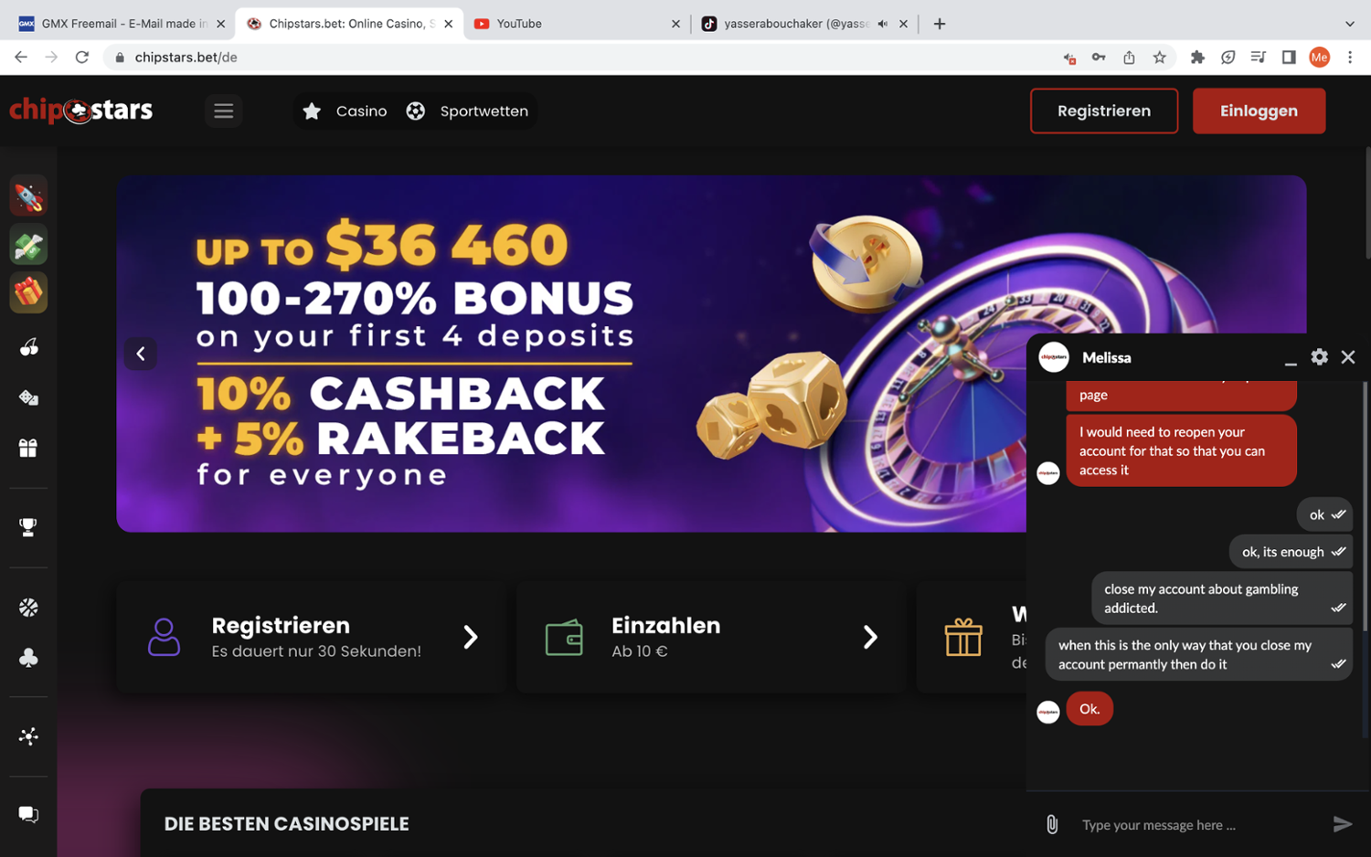Go to previous banner slide arrow
The height and width of the screenshot is (857, 1371).
pyautogui.click(x=141, y=354)
